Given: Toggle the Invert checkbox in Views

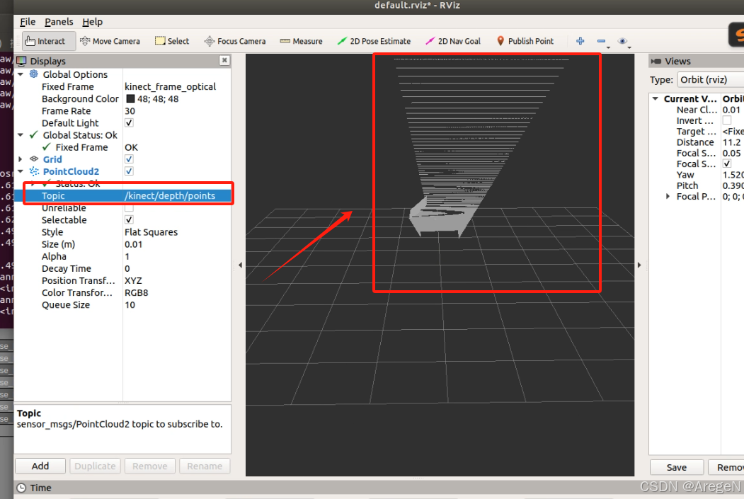Looking at the screenshot, I should coord(727,120).
